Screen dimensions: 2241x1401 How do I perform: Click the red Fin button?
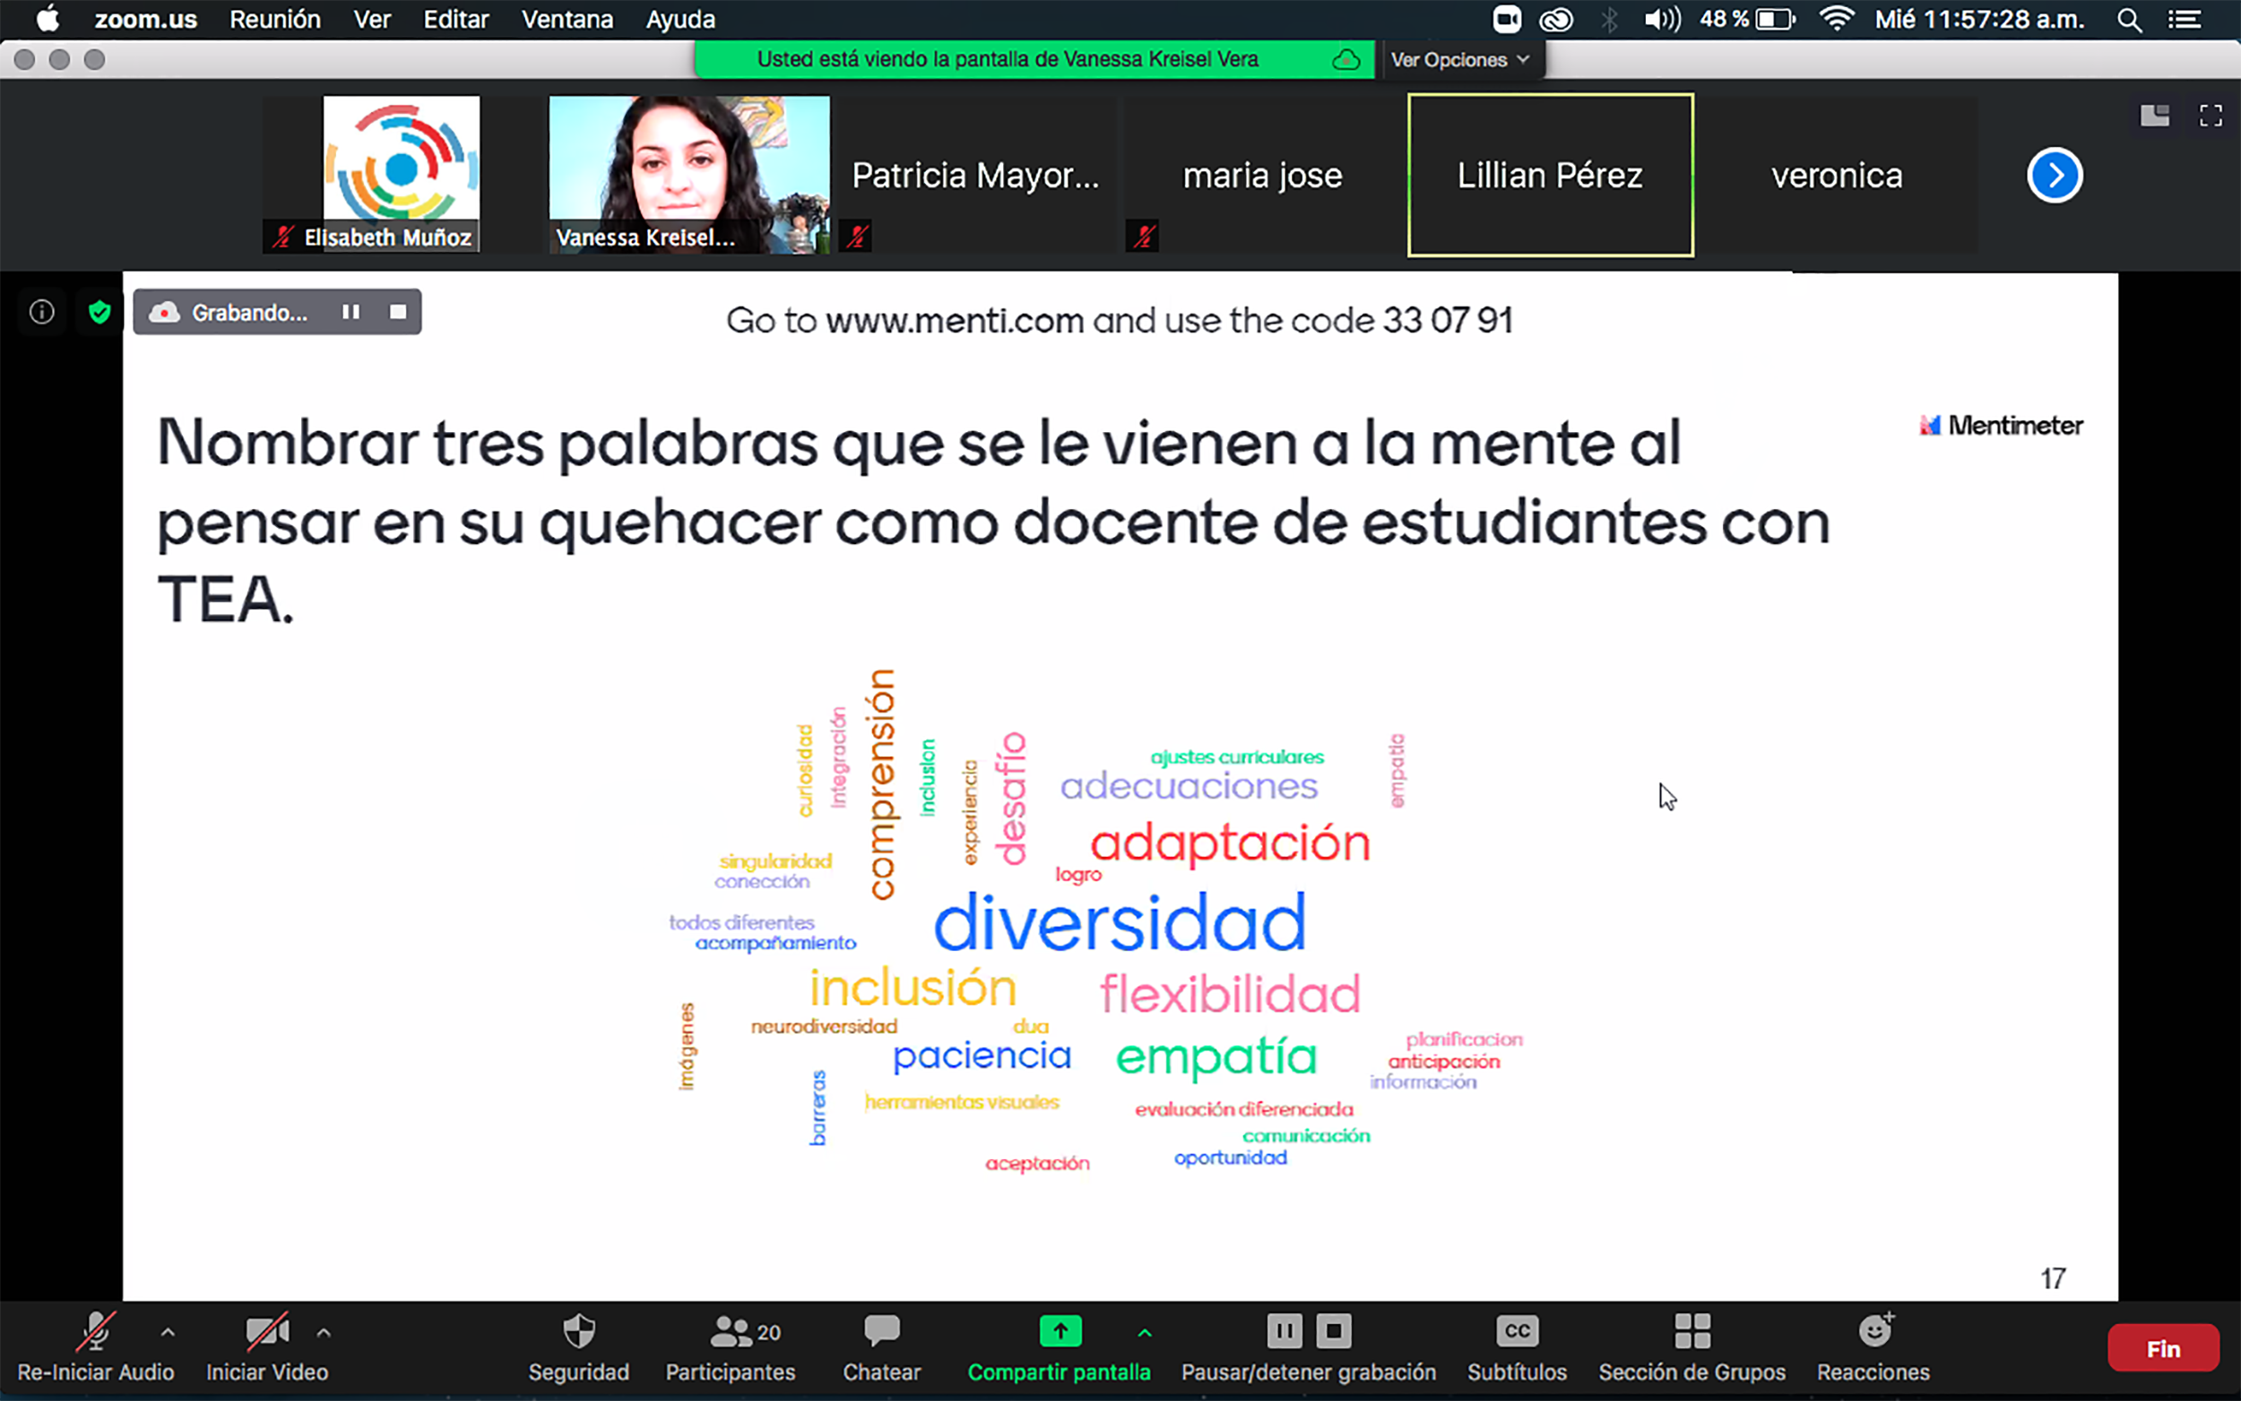point(2162,1349)
